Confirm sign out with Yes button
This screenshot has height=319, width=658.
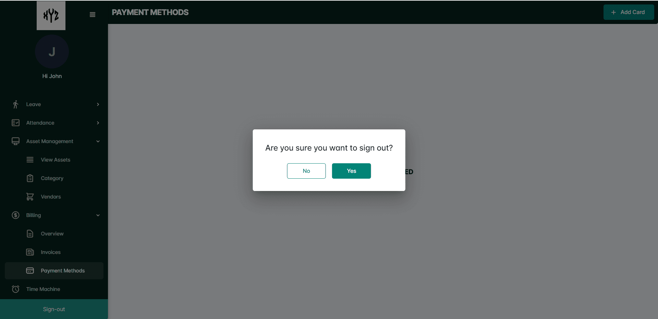(351, 171)
